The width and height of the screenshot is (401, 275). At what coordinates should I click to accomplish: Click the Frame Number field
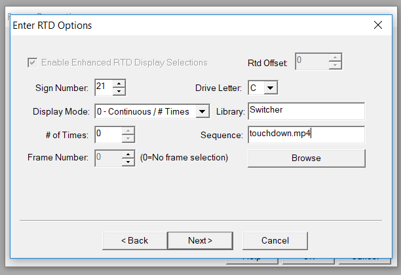pos(108,158)
